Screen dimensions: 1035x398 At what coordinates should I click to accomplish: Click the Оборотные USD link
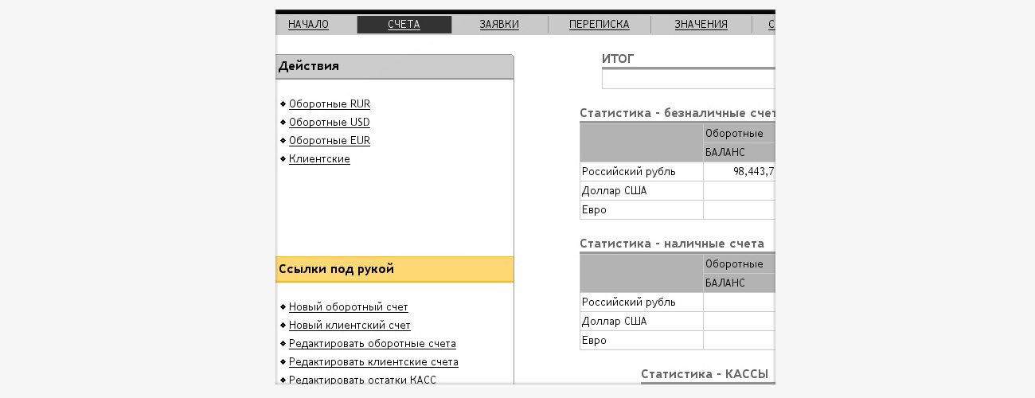(x=330, y=123)
